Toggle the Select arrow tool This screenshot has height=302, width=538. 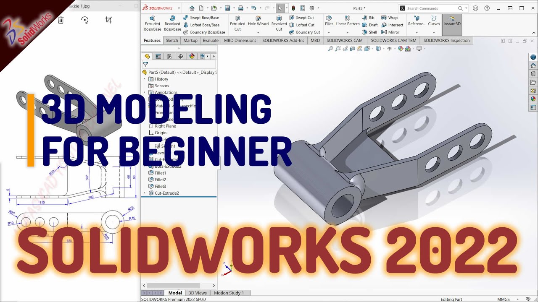tap(280, 8)
